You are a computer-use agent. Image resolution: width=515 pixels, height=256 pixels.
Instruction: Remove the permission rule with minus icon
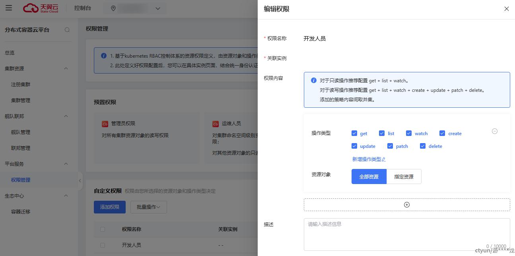point(495,131)
